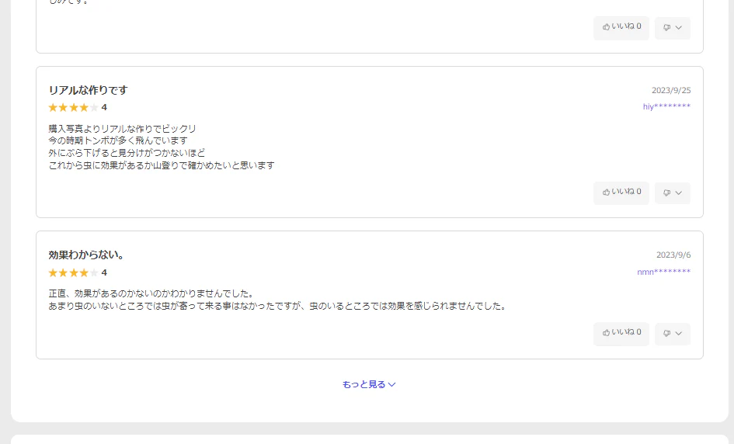Click the review title 効果わからない。
Screen dimensions: 734x444
pos(86,255)
